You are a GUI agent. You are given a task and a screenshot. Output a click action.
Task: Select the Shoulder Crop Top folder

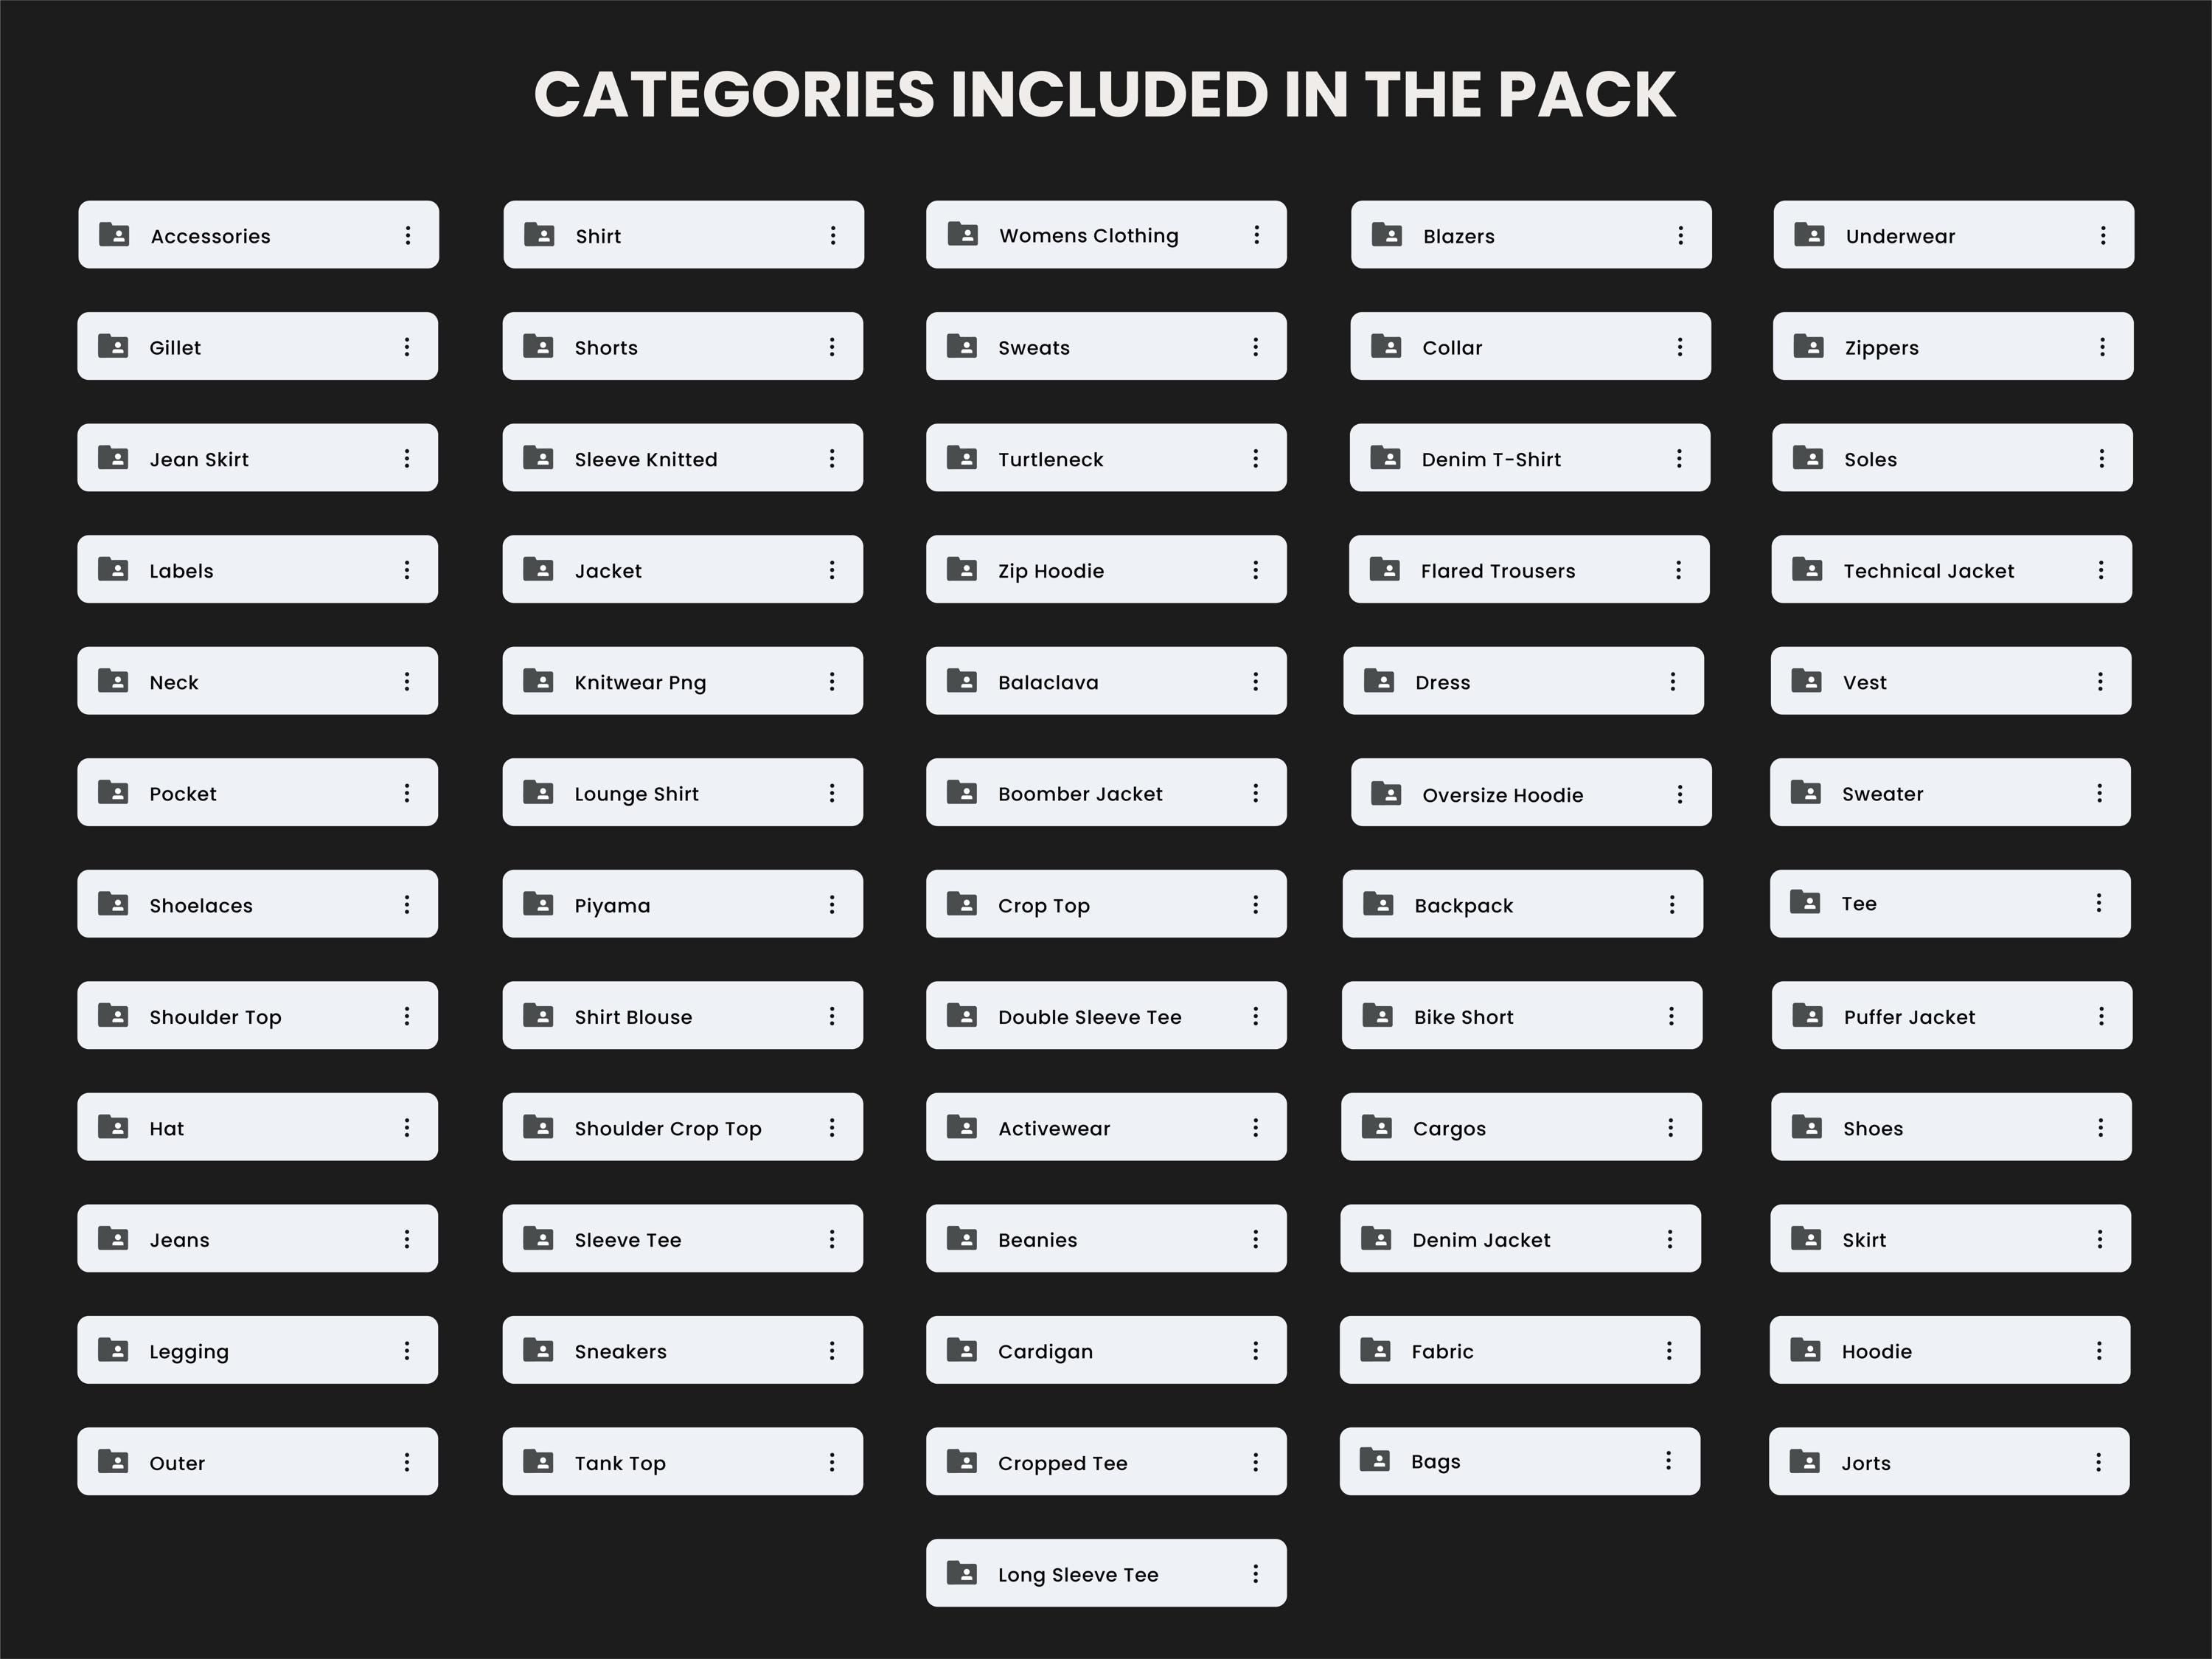click(x=667, y=1129)
